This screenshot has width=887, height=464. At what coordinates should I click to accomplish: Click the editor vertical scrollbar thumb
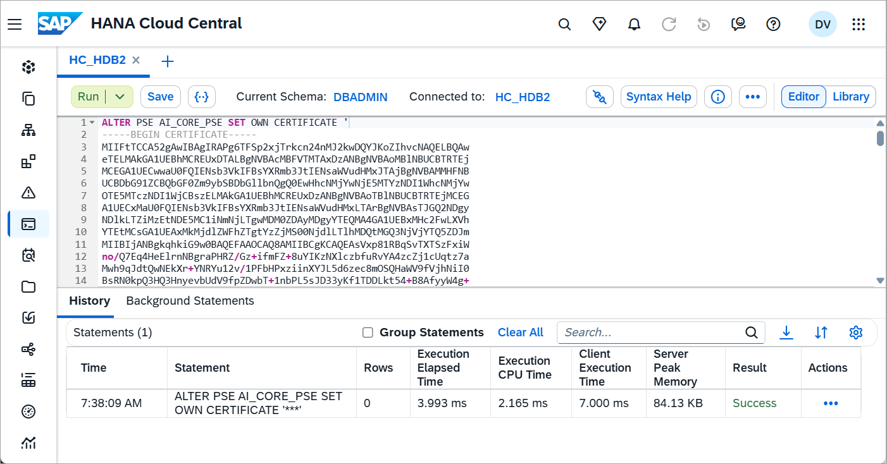point(880,138)
